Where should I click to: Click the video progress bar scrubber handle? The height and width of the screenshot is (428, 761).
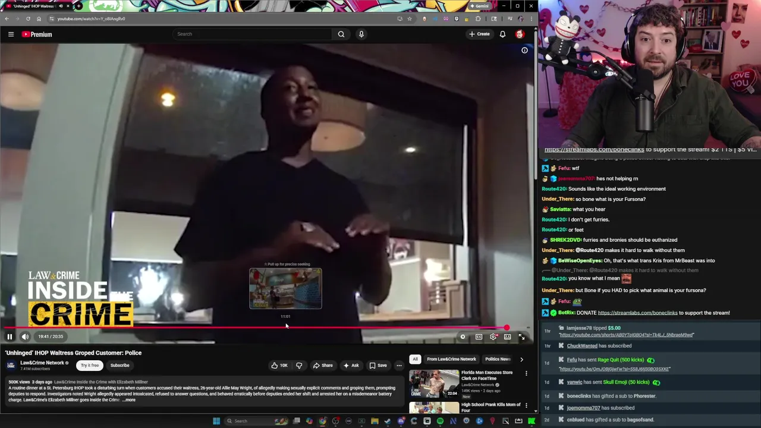tap(507, 328)
